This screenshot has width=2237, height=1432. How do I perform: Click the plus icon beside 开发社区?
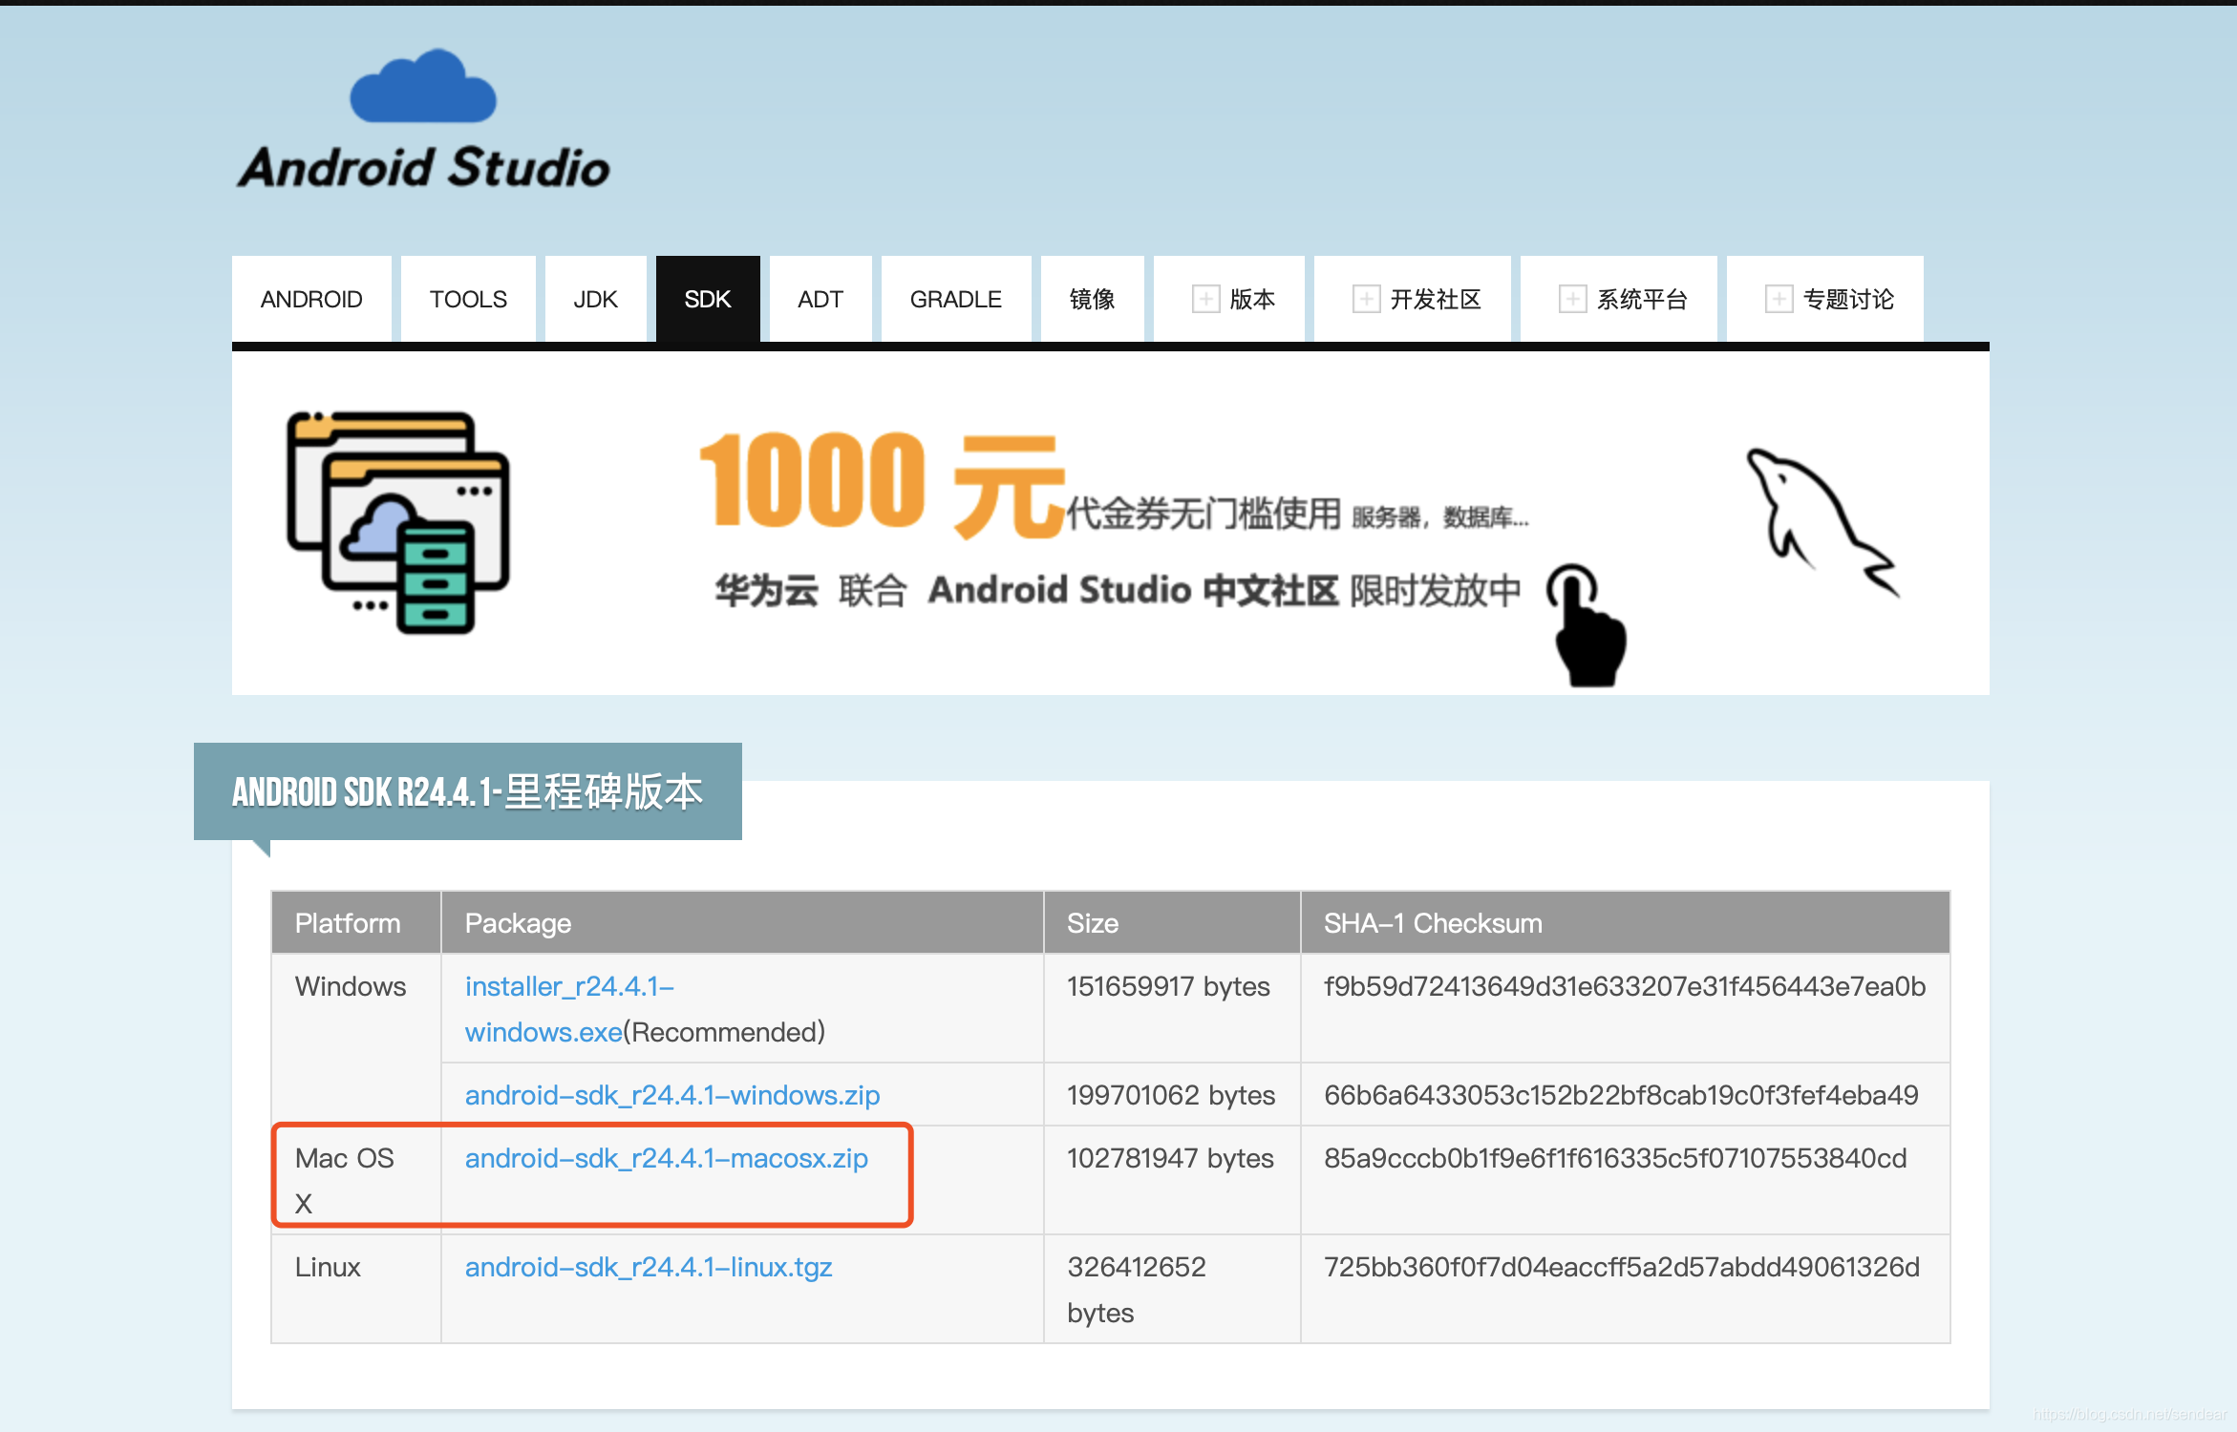click(1366, 299)
